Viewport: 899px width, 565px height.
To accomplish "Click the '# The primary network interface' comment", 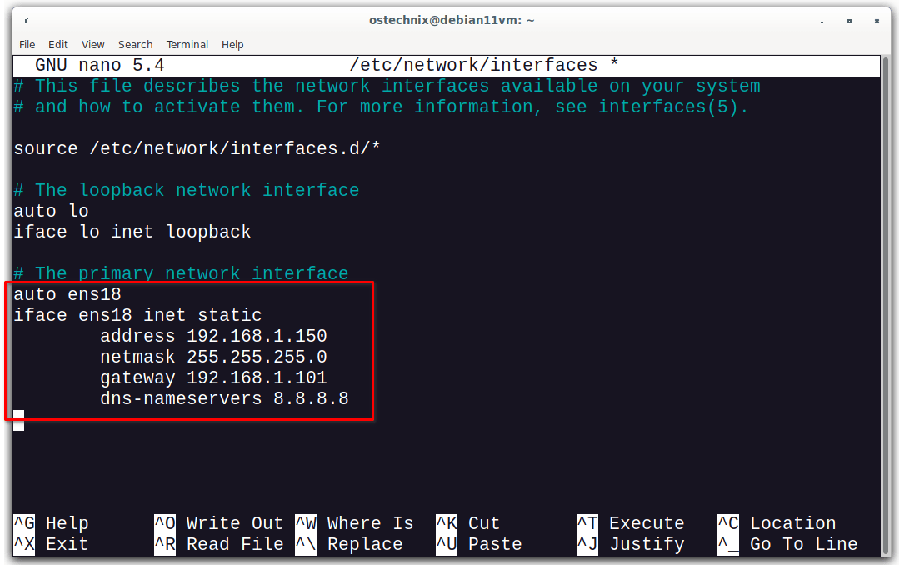I will [181, 273].
